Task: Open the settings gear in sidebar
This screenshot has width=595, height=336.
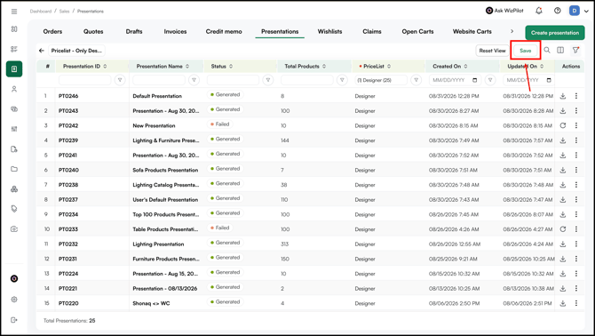Action: [x=14, y=300]
